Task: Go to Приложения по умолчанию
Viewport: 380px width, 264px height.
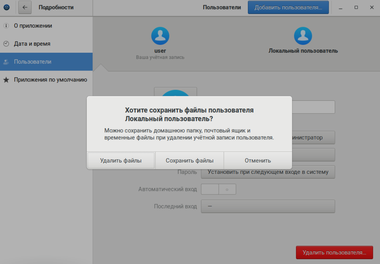Action: [50, 80]
